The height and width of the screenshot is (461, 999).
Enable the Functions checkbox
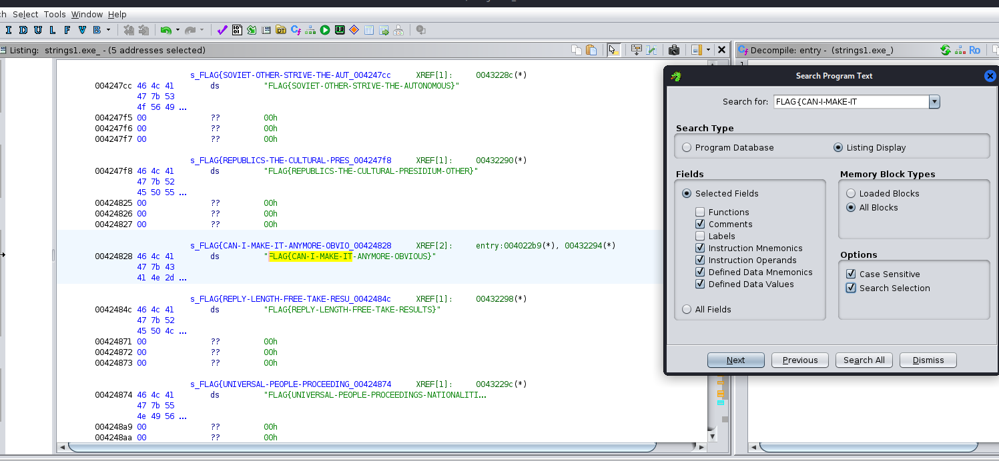point(700,212)
